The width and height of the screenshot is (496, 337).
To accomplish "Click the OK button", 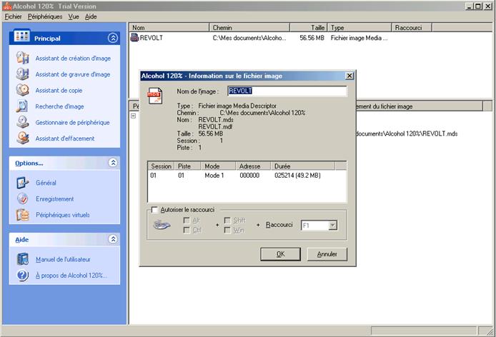I will coord(280,254).
